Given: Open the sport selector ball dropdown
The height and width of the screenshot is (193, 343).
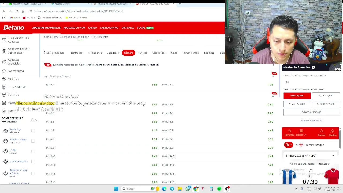Looking at the screenshot, I should (x=288, y=145).
